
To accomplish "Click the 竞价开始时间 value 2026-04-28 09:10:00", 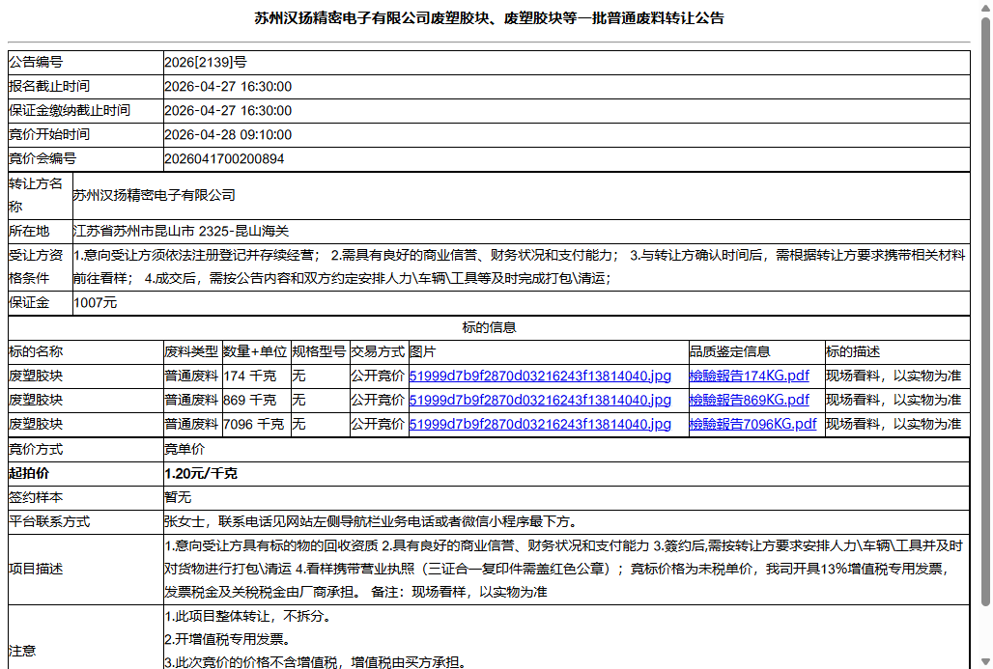I will click(x=228, y=134).
